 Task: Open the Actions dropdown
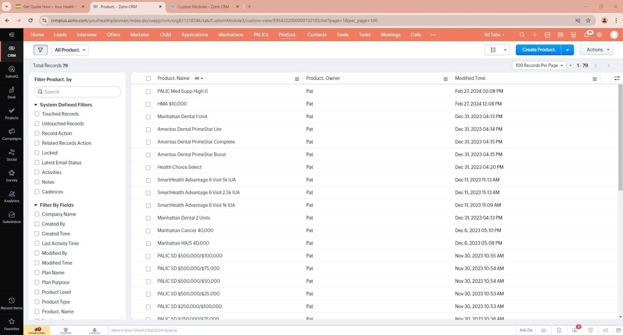(x=597, y=50)
